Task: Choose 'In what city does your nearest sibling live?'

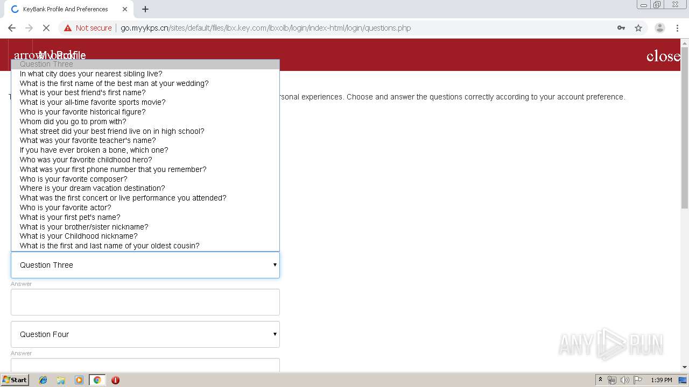Action: tap(145, 74)
